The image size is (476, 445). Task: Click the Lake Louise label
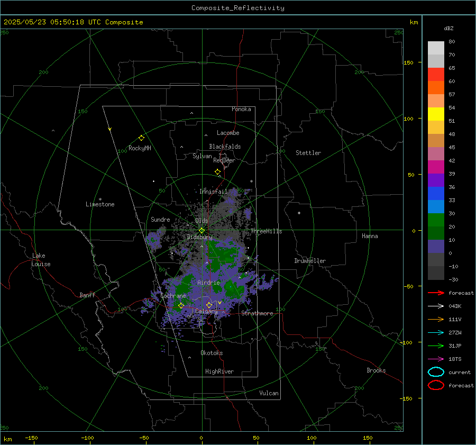coord(41,260)
